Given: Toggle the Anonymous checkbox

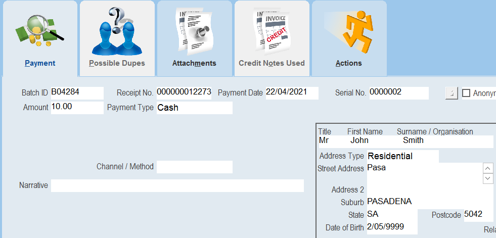Looking at the screenshot, I should coord(466,93).
